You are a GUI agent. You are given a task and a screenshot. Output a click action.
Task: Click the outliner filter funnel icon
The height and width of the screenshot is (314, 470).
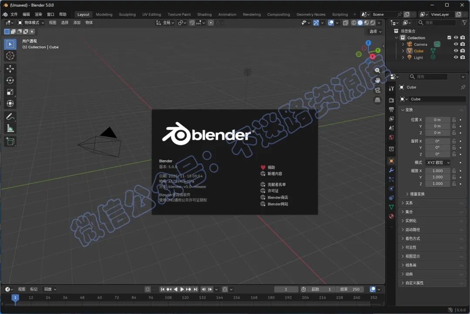point(464,23)
